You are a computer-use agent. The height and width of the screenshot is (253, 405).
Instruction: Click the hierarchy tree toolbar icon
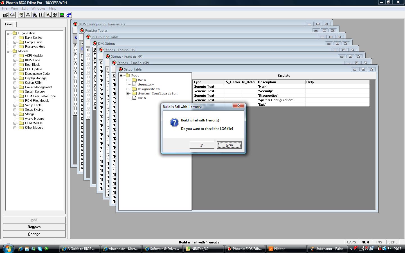pyautogui.click(x=28, y=15)
